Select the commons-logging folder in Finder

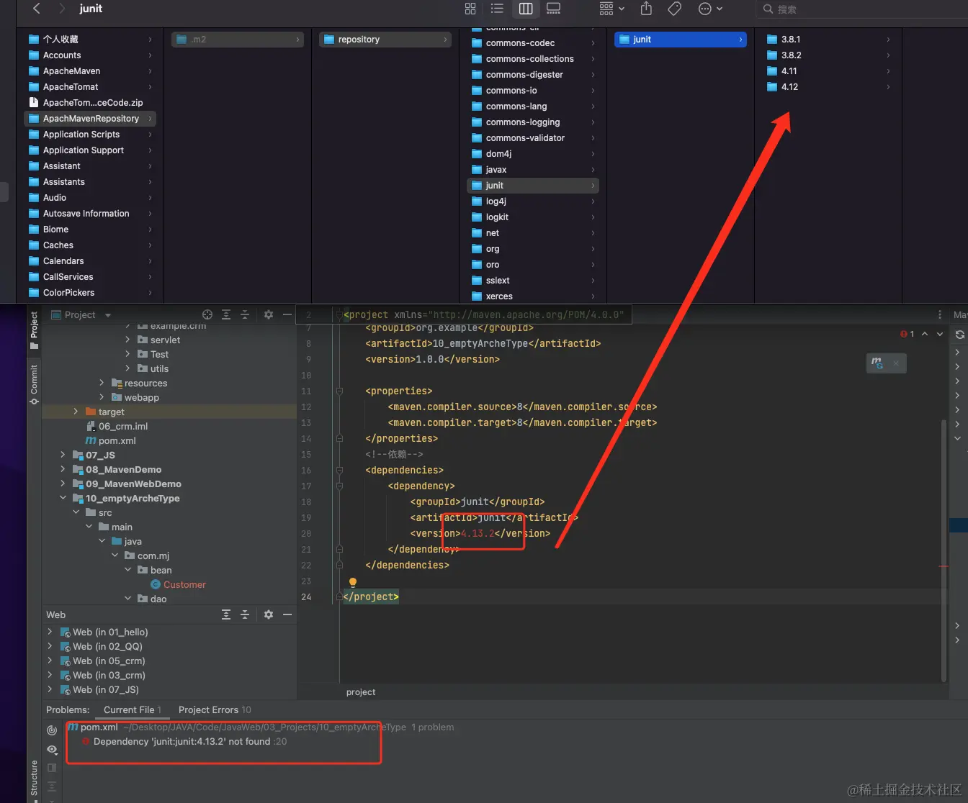(x=533, y=122)
